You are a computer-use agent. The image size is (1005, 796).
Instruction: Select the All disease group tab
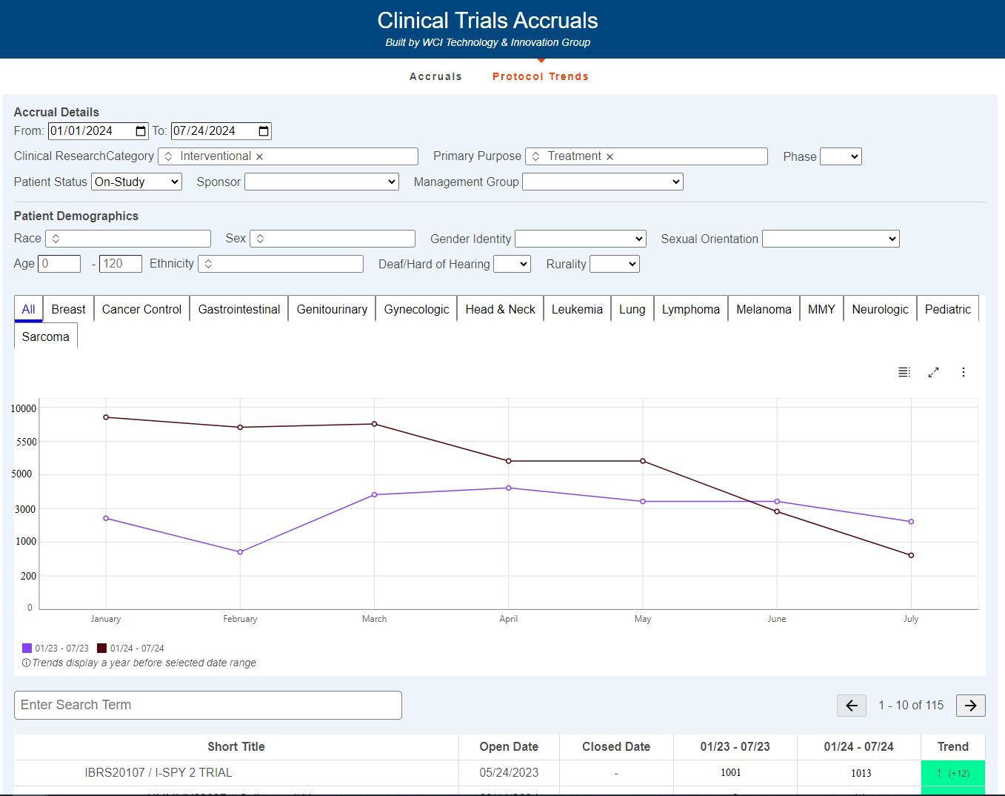click(28, 309)
